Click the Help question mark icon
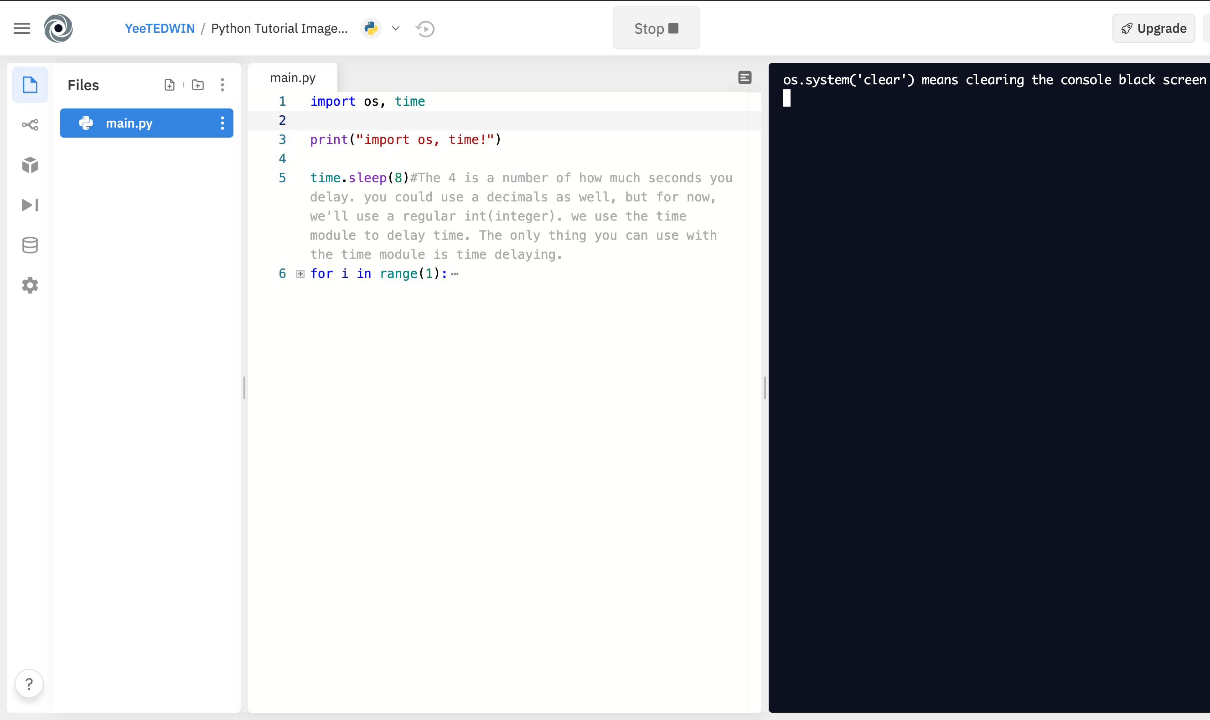Screen dimensions: 1210x720 [29, 683]
